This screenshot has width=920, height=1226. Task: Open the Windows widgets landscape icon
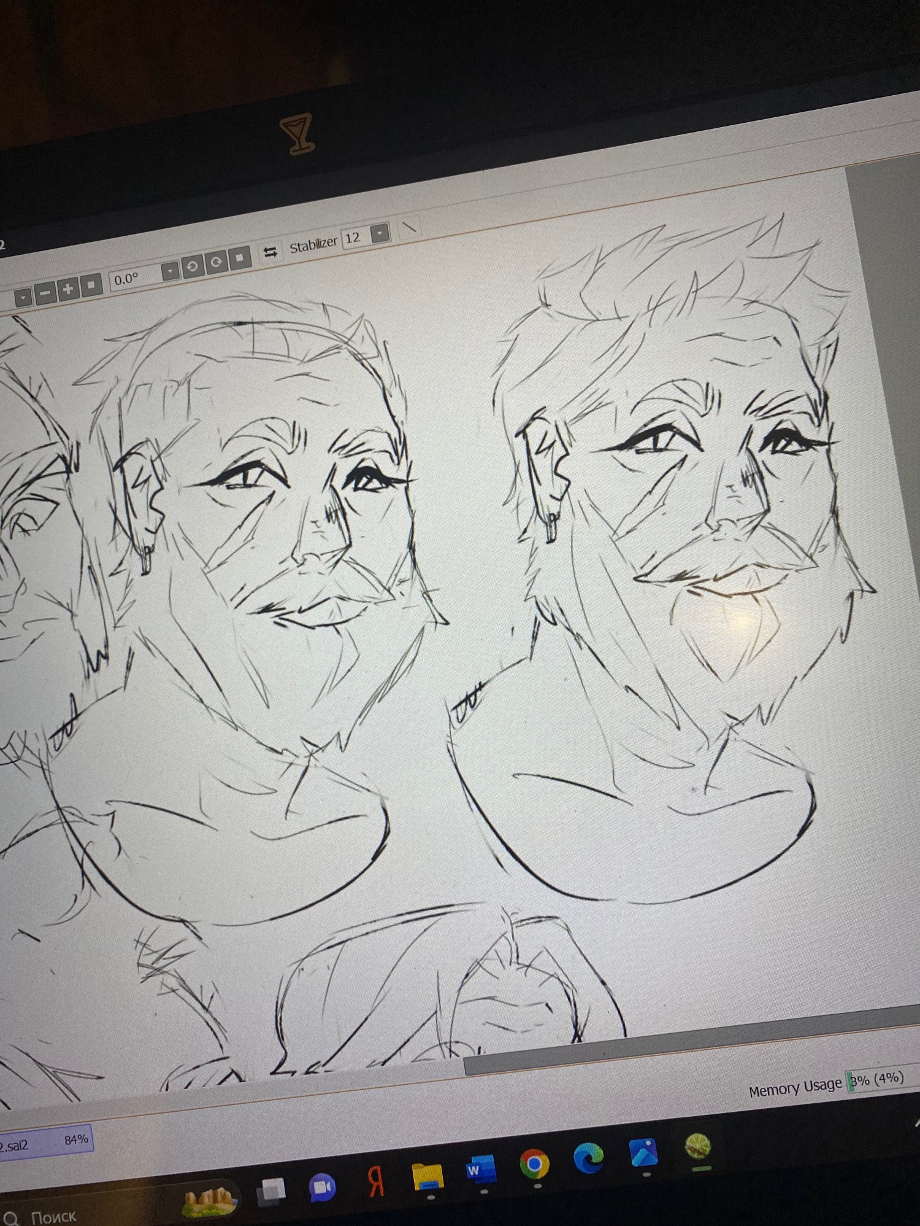click(210, 1201)
